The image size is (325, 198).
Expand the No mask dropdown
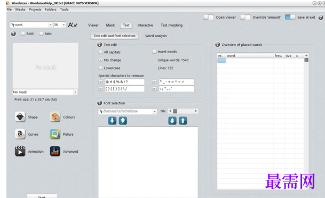tap(75, 92)
